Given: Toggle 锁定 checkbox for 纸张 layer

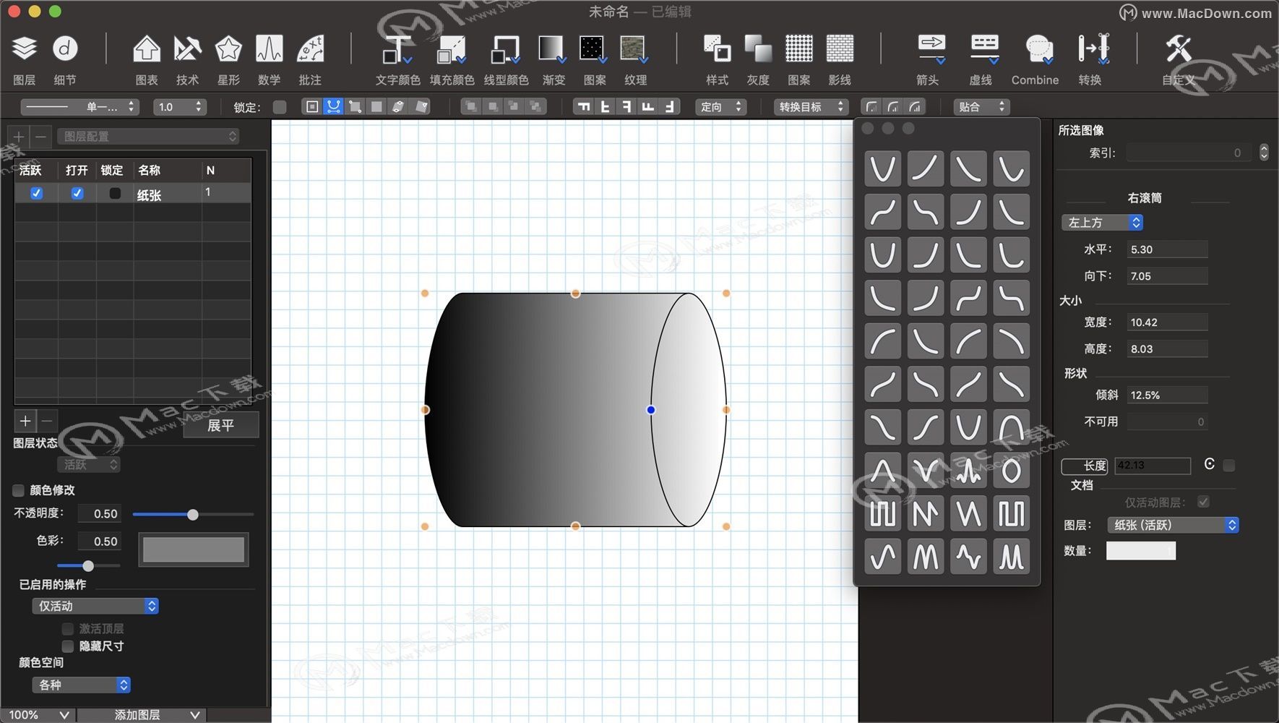Looking at the screenshot, I should click(115, 193).
